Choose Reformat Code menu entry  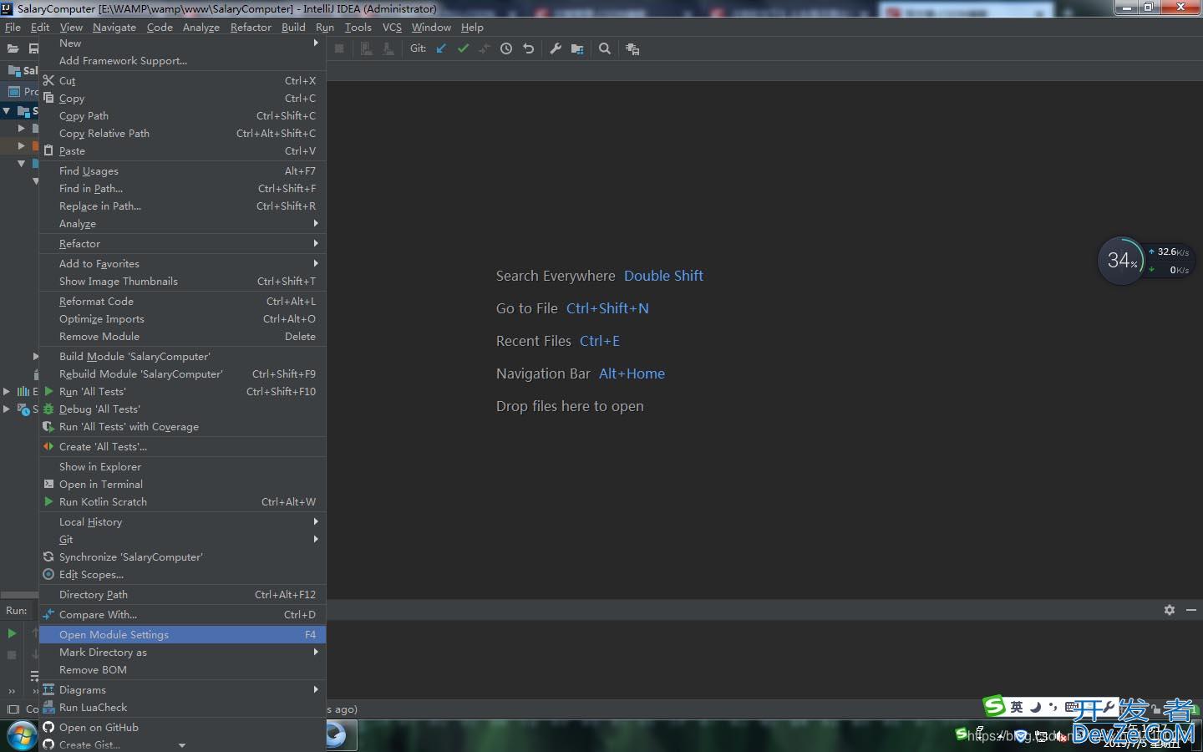182,301
